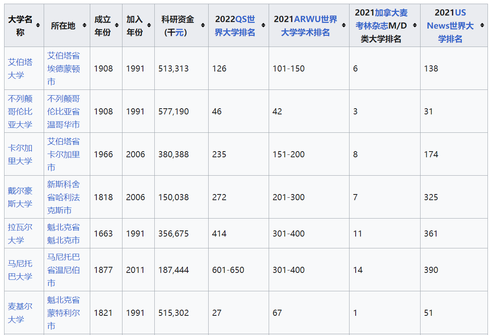Viewport: 501px width, 335px height.
Task: Open the 元 link in 科研资金 header
Action: [179, 32]
